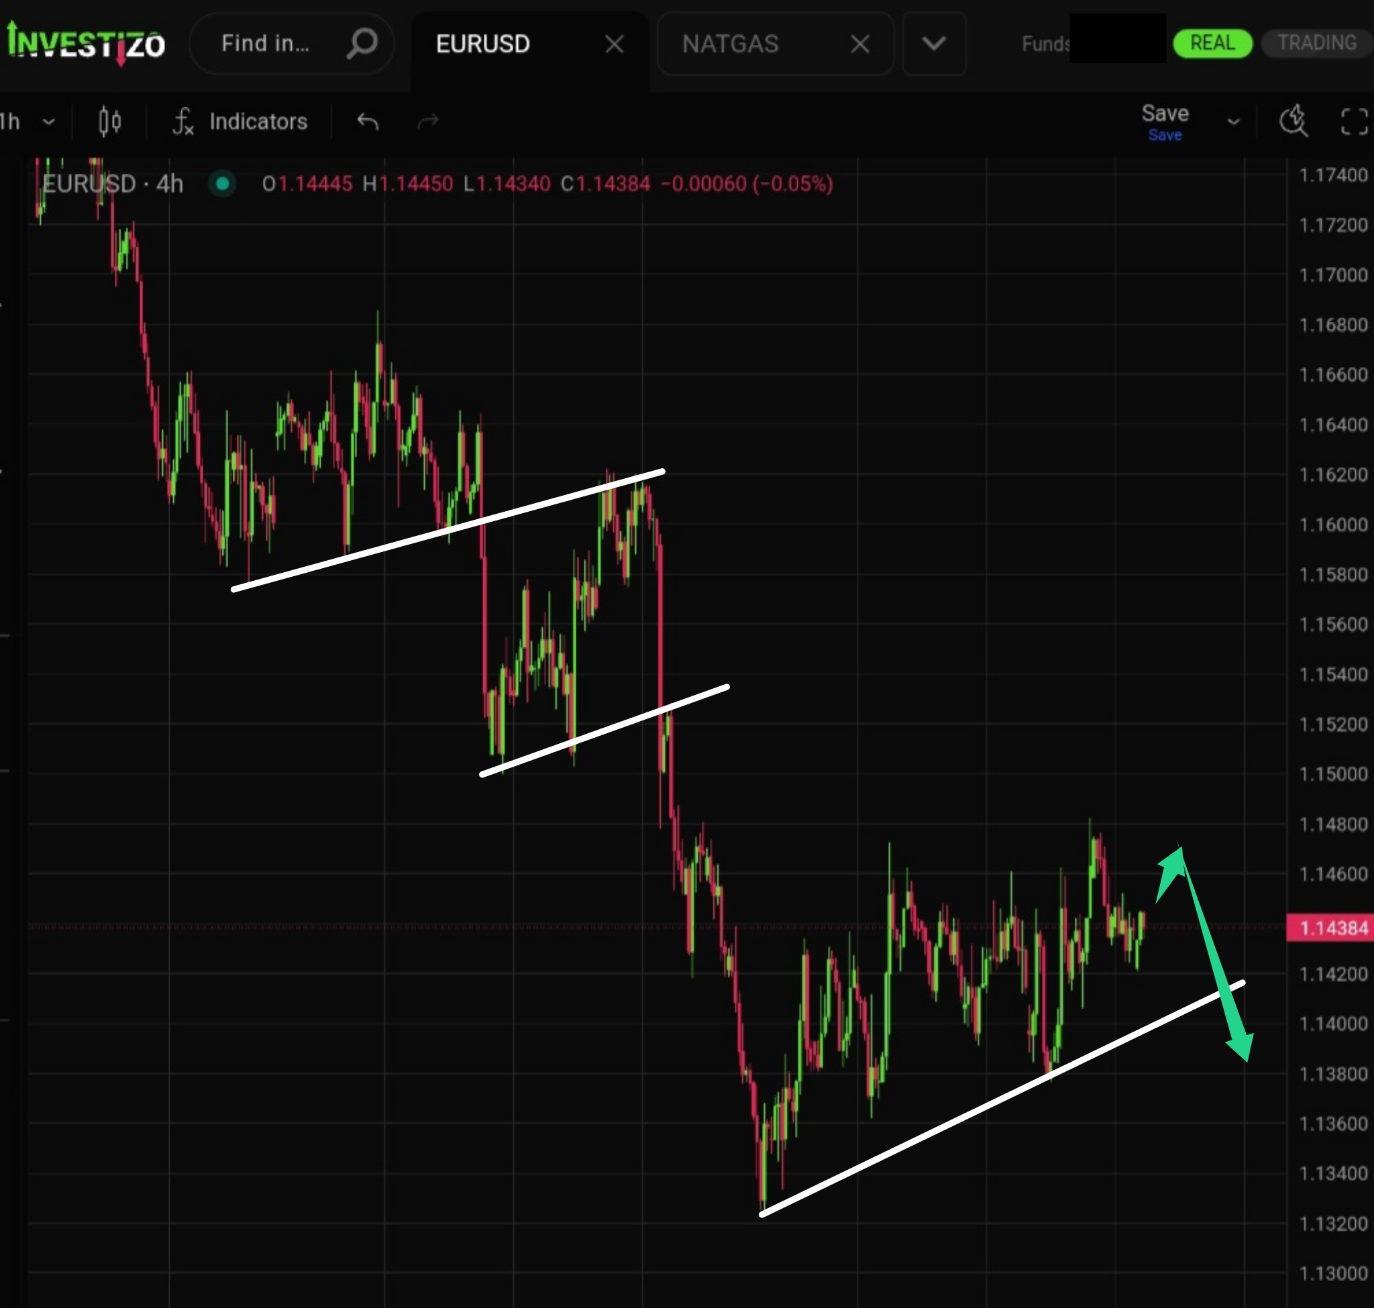Click the search magnifier icon
The height and width of the screenshot is (1308, 1374).
362,43
